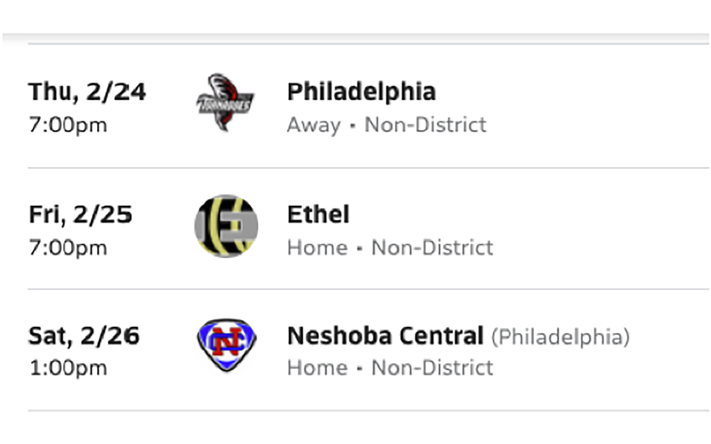
Task: Click the (Philadelphia) city label beside Neshoba Central
Action: click(x=560, y=337)
